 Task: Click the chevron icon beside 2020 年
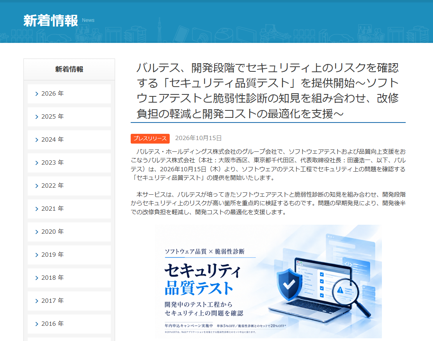point(37,232)
